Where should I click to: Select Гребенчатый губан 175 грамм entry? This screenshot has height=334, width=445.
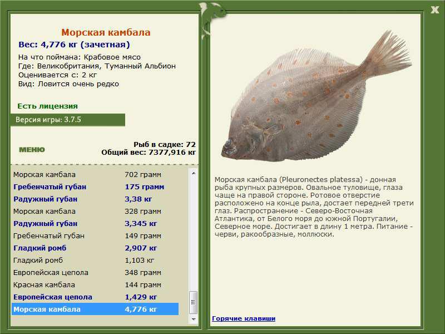coord(95,187)
